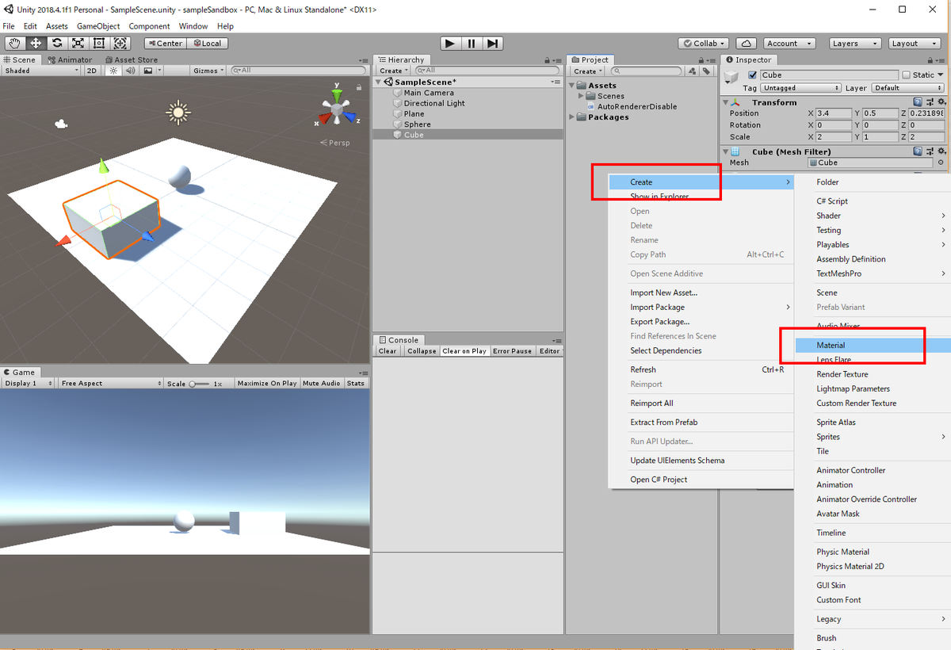
Task: Click Project search by label icon
Action: pos(705,71)
